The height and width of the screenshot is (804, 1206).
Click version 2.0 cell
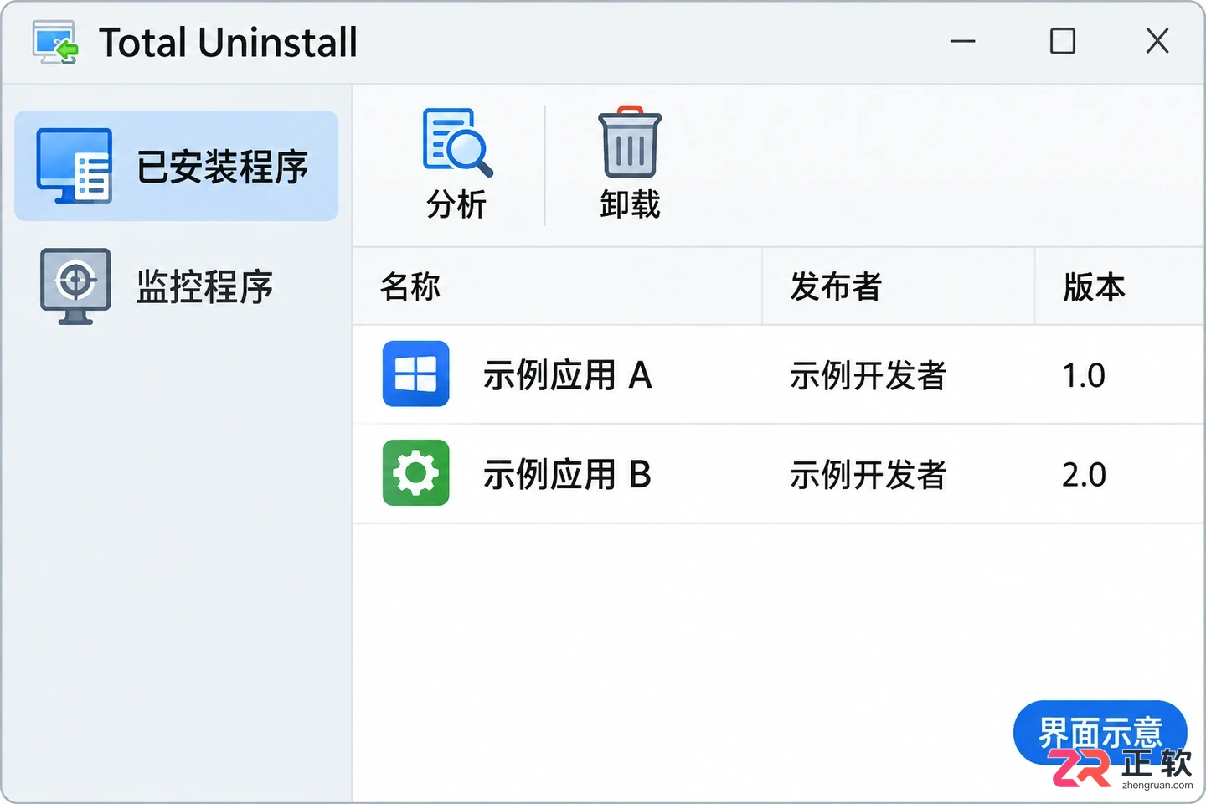(x=1084, y=475)
